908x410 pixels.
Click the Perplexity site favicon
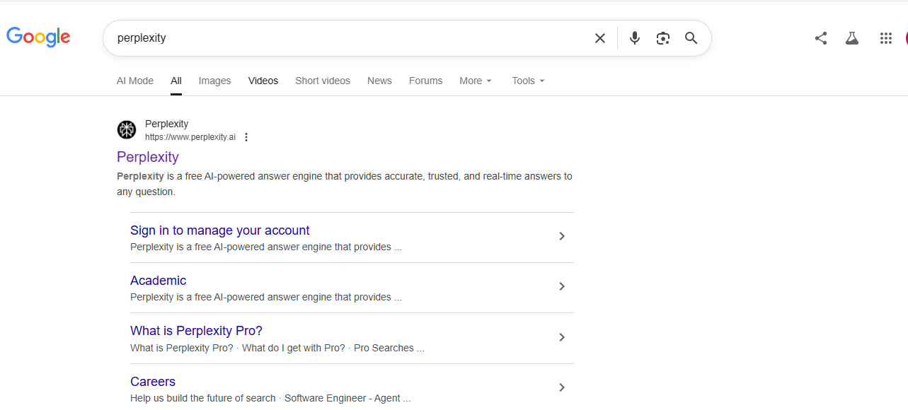point(127,130)
